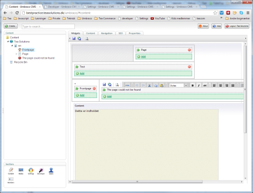This screenshot has height=193, width=253.
Task: Toggle italic formatting in editor toolbar
Action: (198, 86)
